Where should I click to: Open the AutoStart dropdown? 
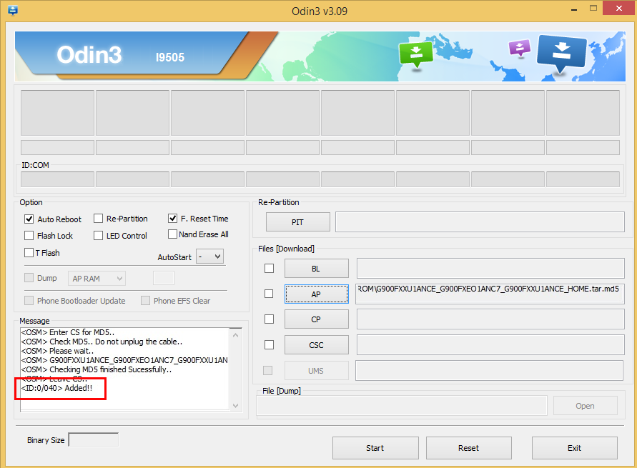coord(209,257)
